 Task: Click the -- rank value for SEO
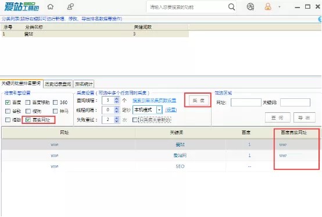[249, 166]
